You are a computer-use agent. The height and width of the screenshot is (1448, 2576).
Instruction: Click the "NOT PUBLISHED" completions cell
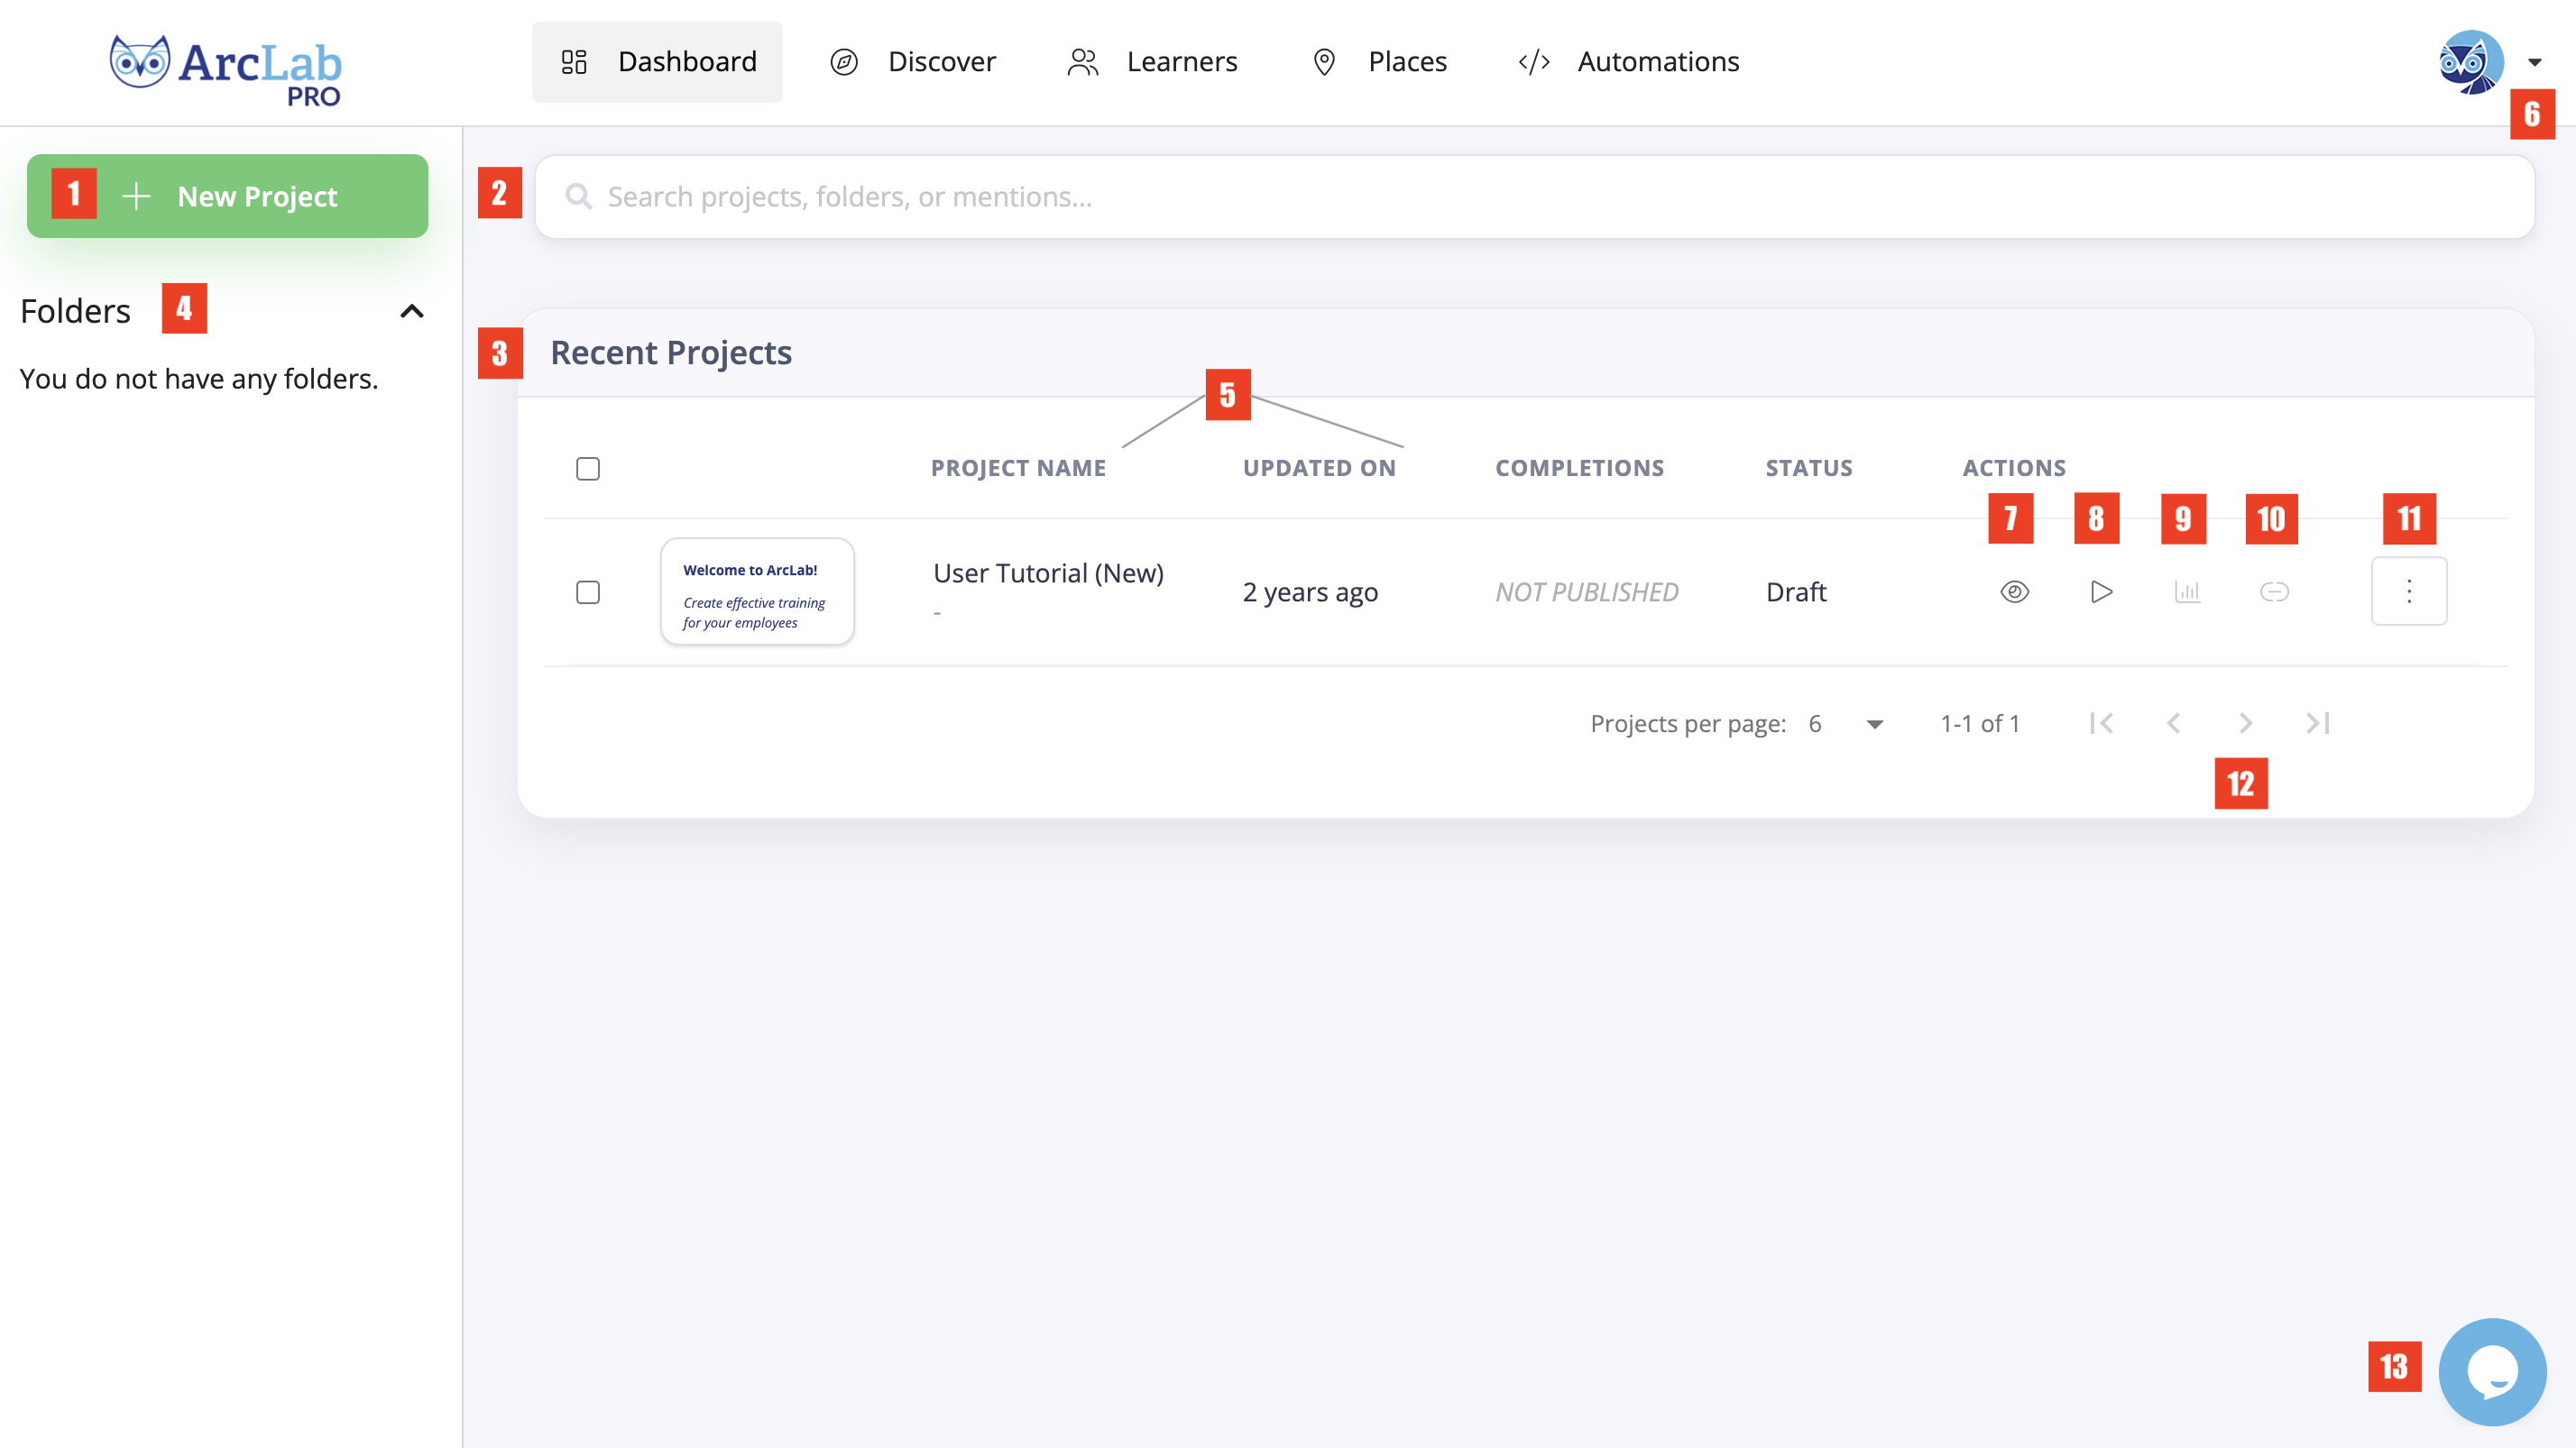tap(1587, 591)
